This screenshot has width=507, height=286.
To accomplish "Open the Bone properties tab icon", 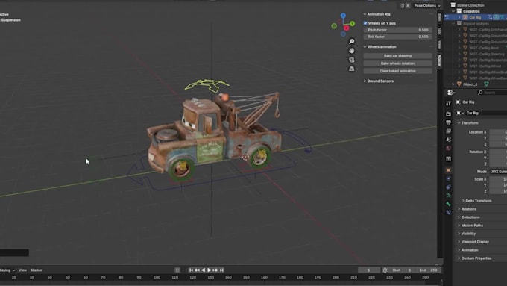I will (x=449, y=204).
